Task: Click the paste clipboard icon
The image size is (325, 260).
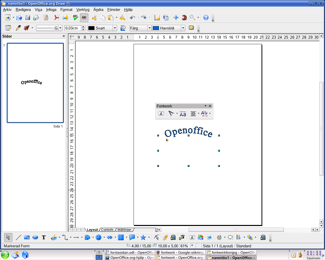Action: 111,18
